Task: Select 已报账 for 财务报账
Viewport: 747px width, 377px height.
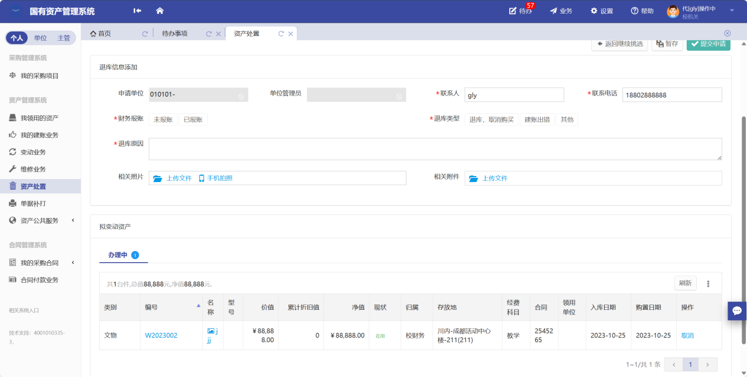Action: point(193,120)
